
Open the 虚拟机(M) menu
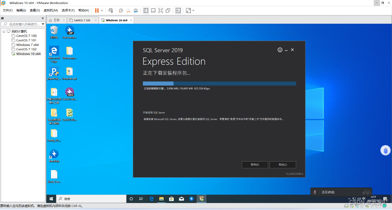point(51,10)
